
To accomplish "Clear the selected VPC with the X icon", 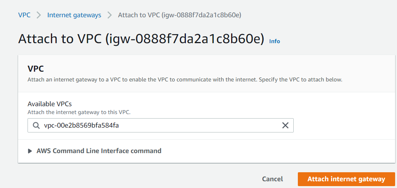I will [285, 125].
